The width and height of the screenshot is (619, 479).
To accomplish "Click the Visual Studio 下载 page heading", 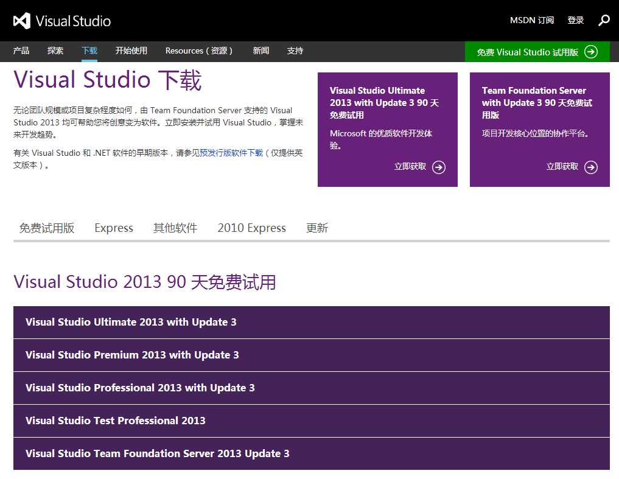I will 107,80.
